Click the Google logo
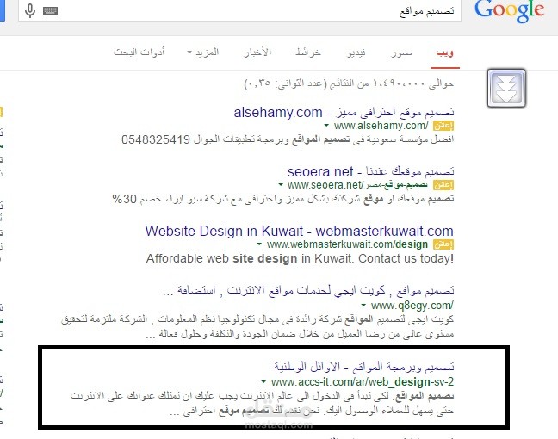The image size is (558, 439). pos(509,11)
